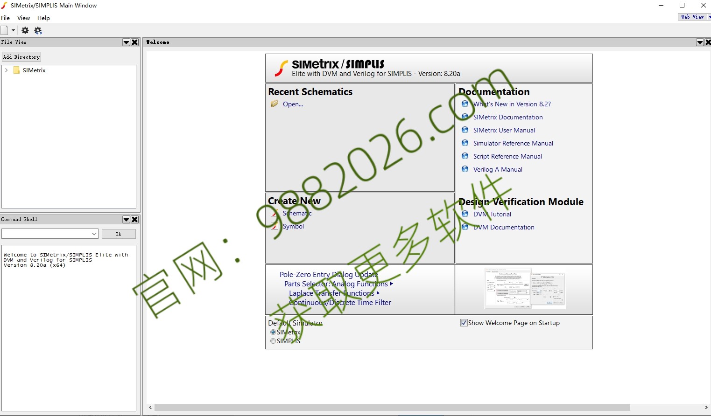
Task: Click globe icon beside SIMetrix User Manual
Action: coord(465,130)
